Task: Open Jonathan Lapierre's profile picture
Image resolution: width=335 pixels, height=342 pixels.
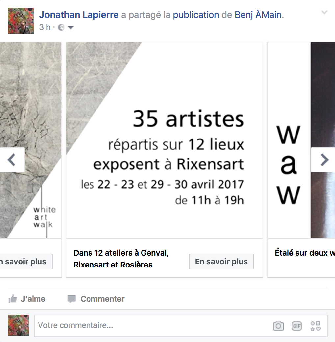Action: pyautogui.click(x=21, y=21)
